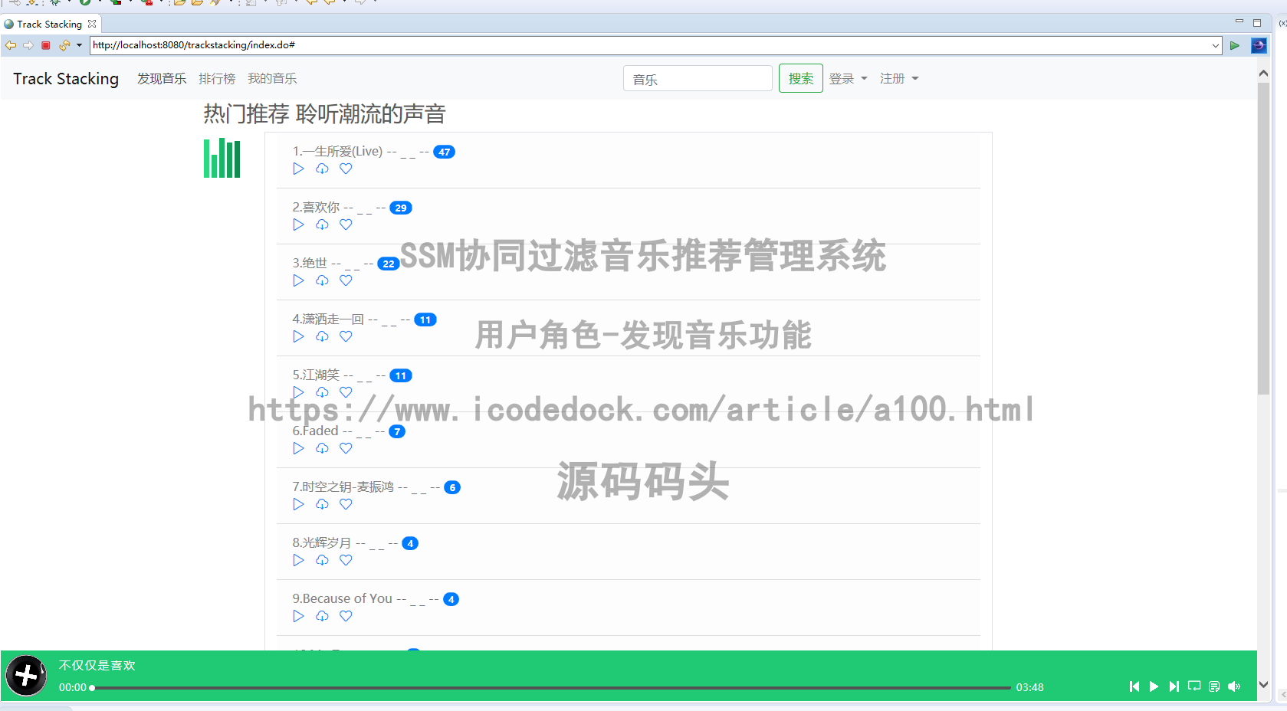1287x711 pixels.
Task: Skip to next track in player
Action: tap(1174, 686)
